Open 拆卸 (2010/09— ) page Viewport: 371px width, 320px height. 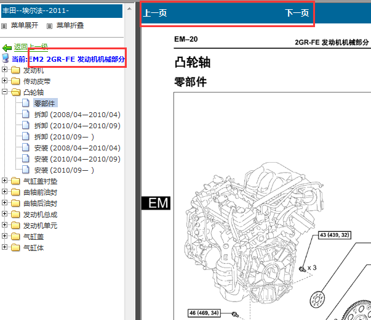64,137
